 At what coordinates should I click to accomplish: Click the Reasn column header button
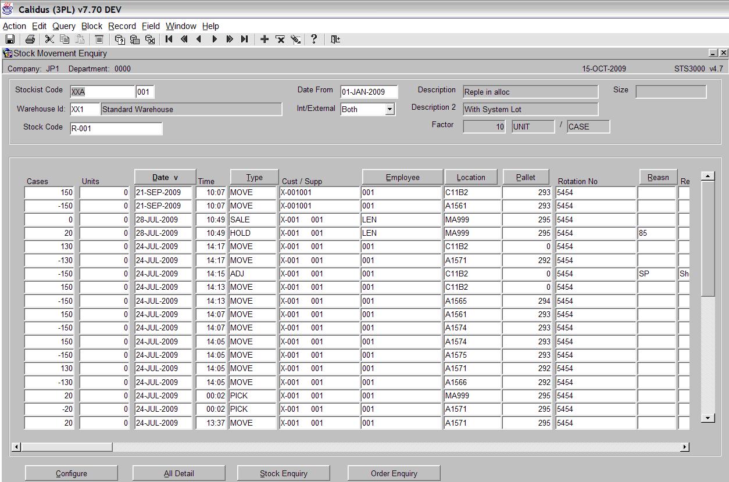pyautogui.click(x=658, y=178)
